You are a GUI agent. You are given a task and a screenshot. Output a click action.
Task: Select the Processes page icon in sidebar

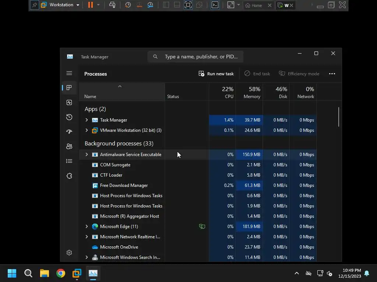69,88
